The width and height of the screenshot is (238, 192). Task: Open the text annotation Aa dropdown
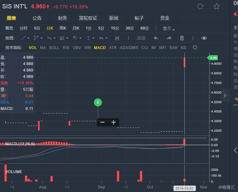103,38
